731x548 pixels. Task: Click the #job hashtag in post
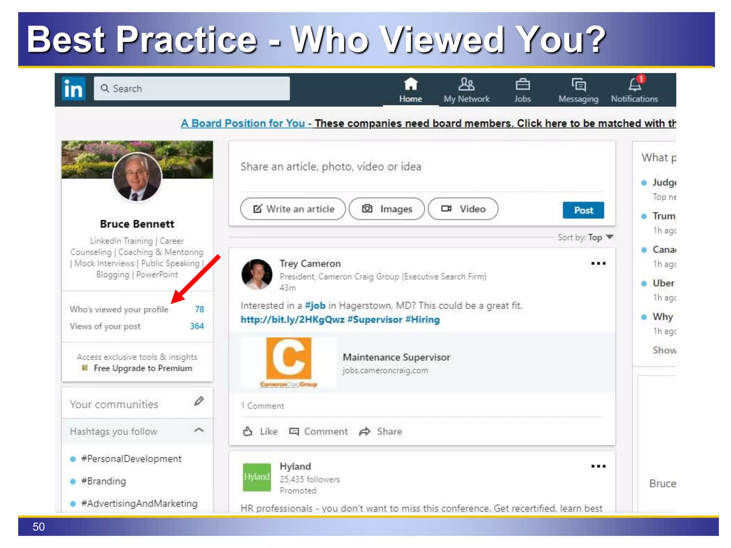coord(315,306)
